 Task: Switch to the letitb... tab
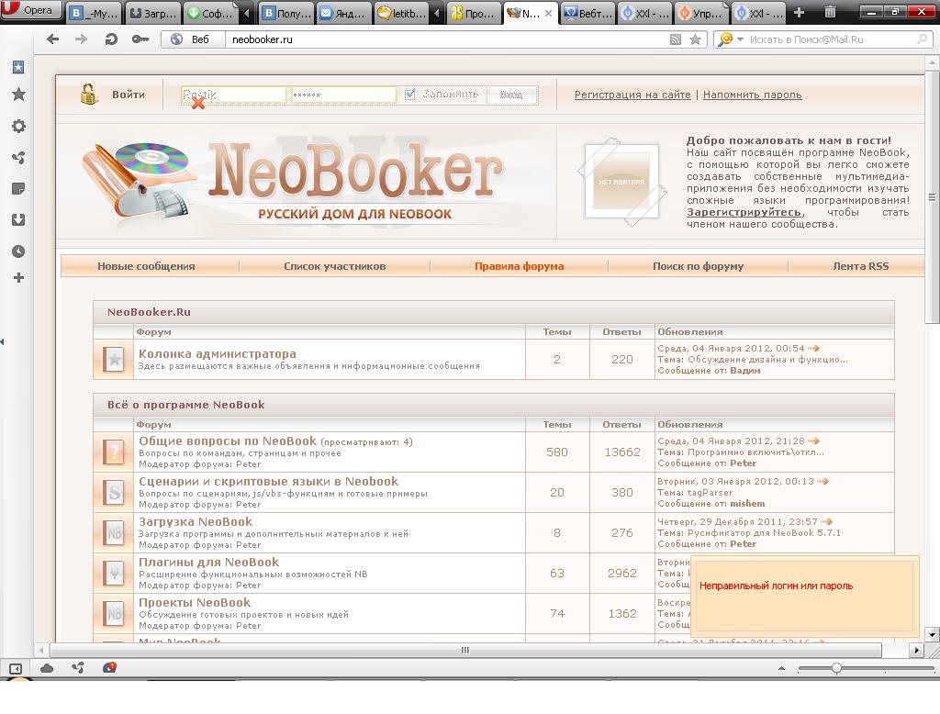click(x=401, y=13)
